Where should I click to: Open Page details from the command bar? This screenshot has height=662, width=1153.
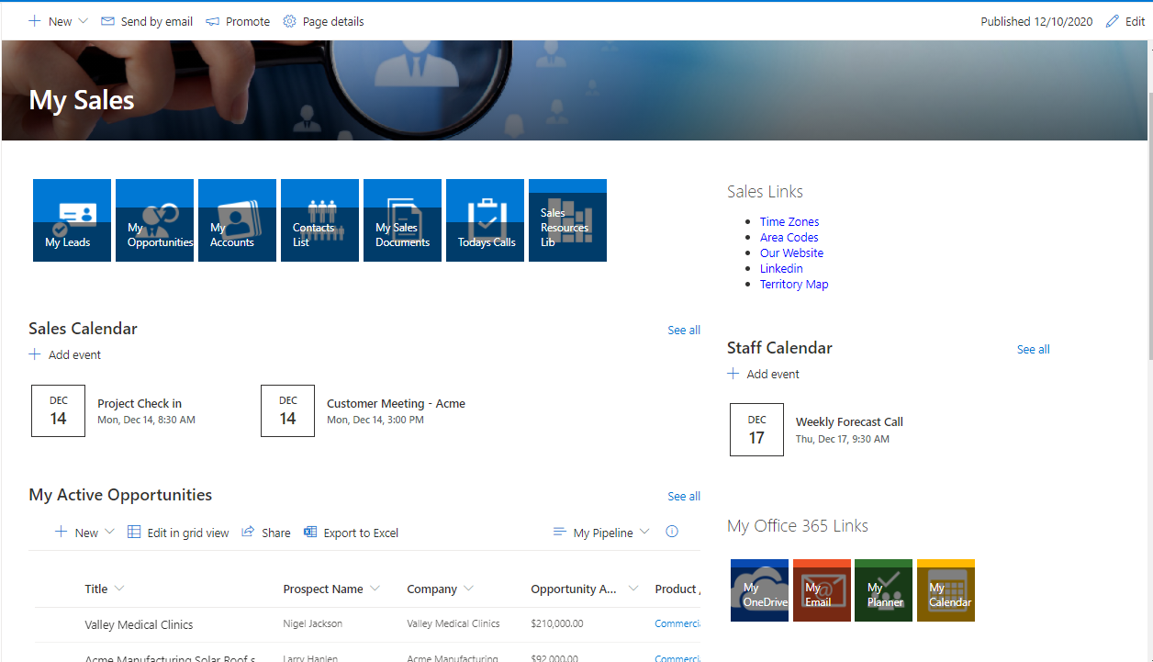tap(323, 20)
